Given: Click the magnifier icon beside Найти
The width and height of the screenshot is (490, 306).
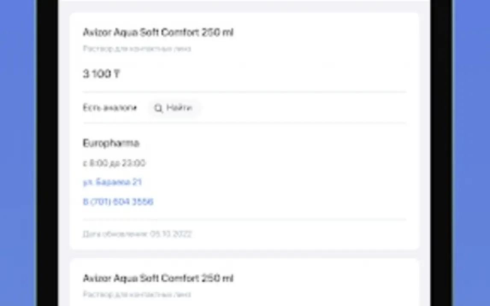Looking at the screenshot, I should (x=158, y=109).
